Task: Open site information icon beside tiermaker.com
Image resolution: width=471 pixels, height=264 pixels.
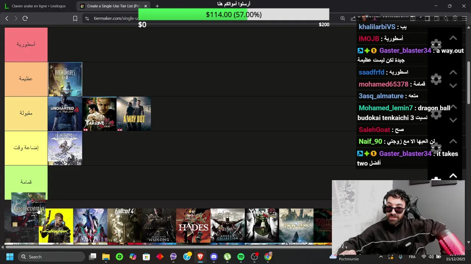Action: 86,18
